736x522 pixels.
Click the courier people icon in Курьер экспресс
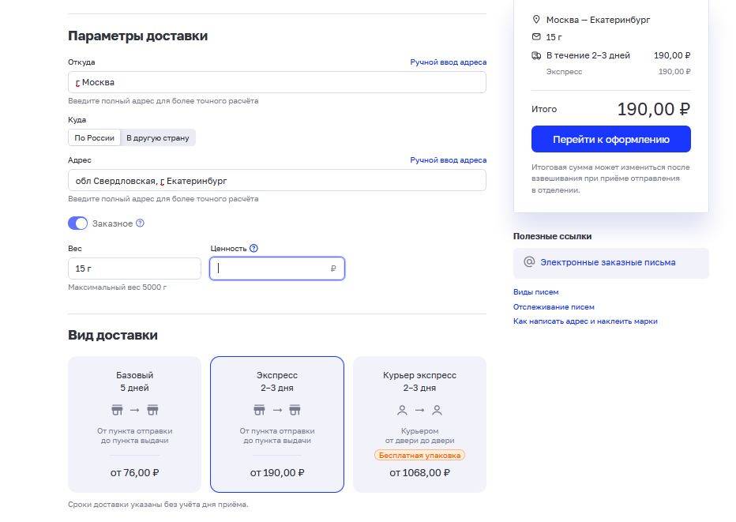tap(419, 410)
